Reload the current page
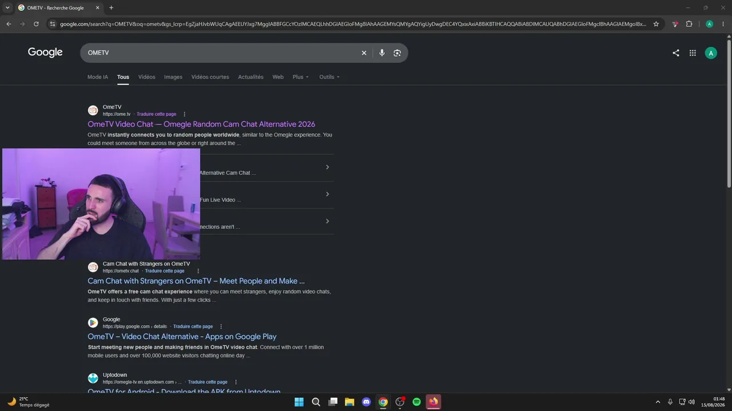The image size is (732, 411). click(x=36, y=24)
